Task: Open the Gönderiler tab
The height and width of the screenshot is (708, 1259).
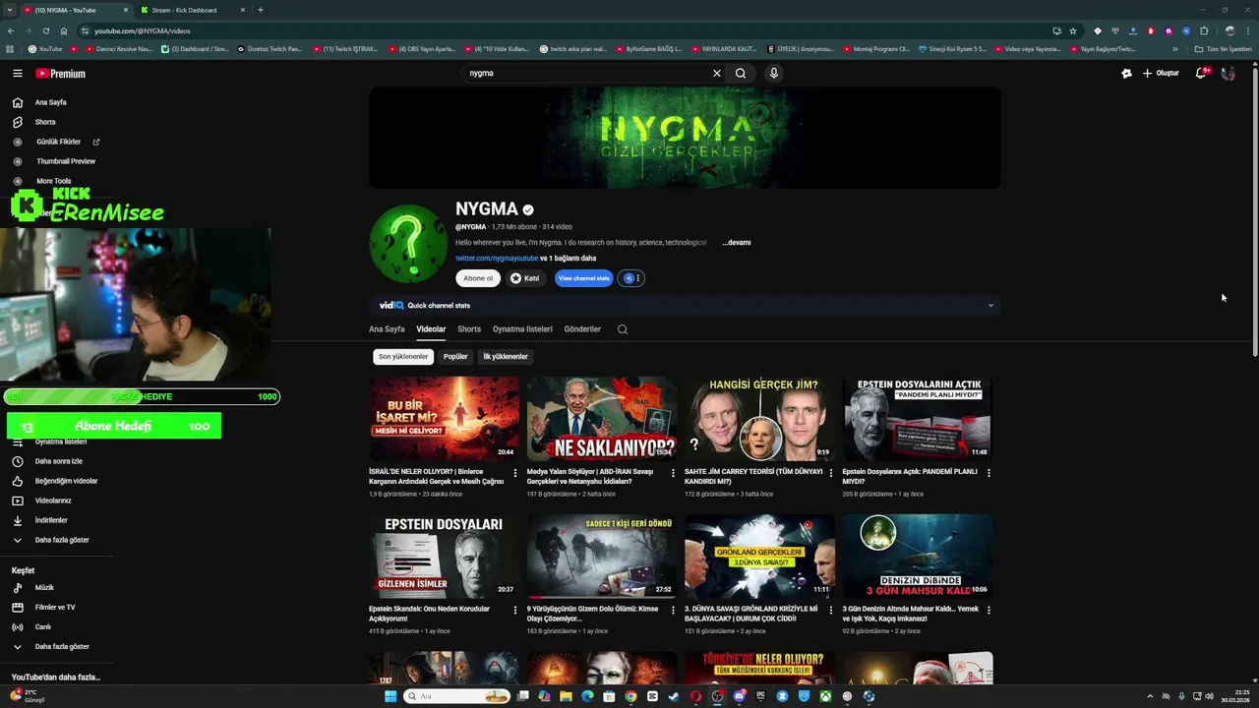Action: point(582,329)
